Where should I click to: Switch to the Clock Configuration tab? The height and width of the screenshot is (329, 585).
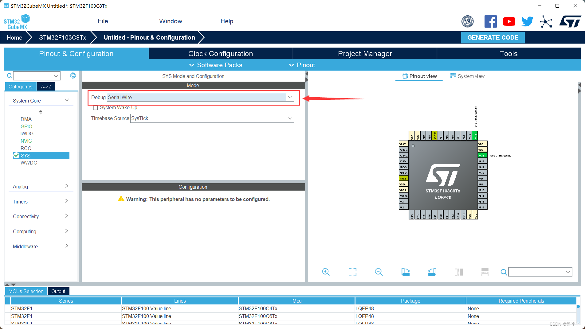(x=221, y=53)
